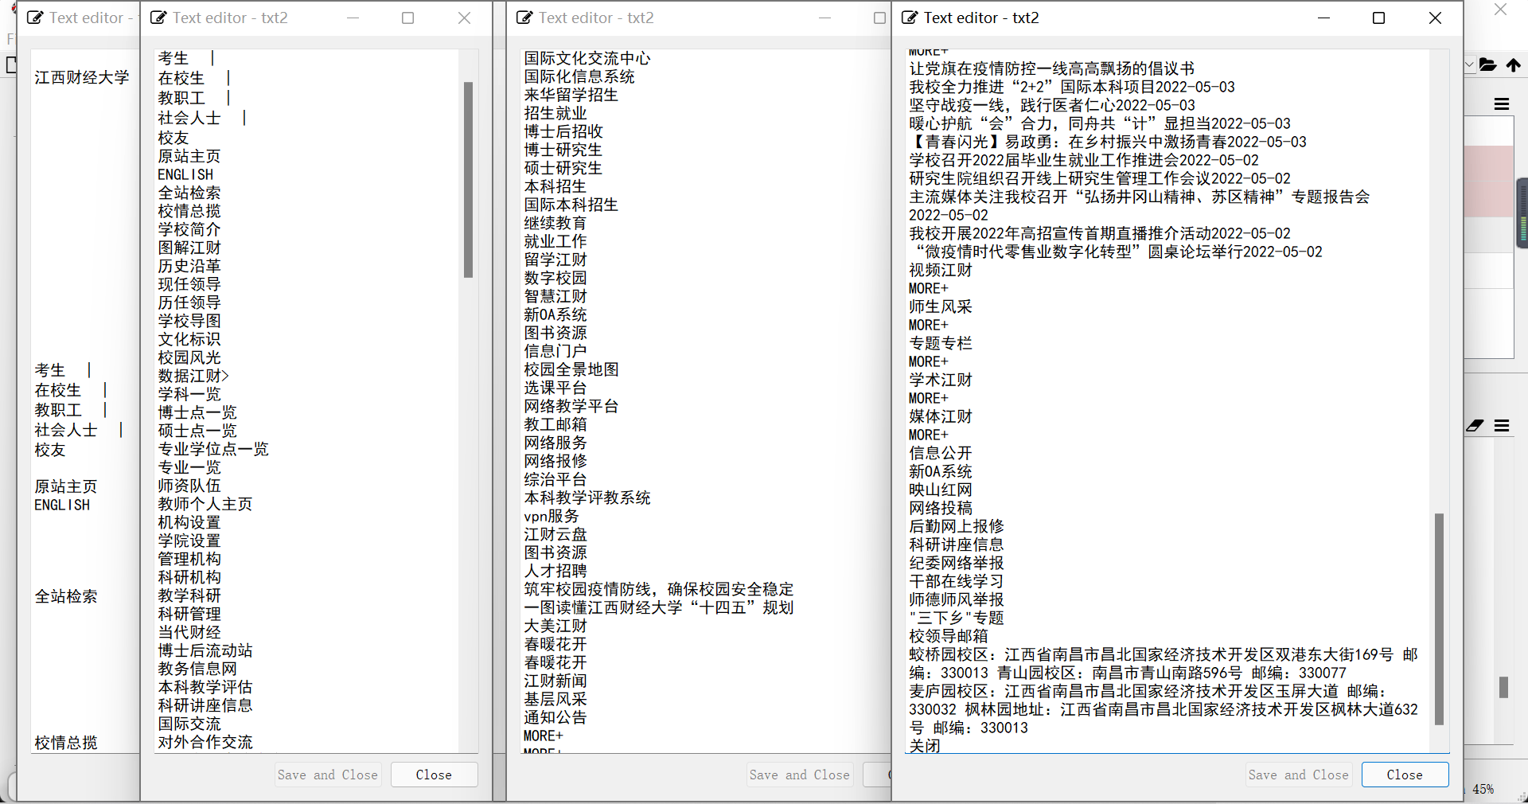Click the line 映山红网 in the front editor

point(941,490)
